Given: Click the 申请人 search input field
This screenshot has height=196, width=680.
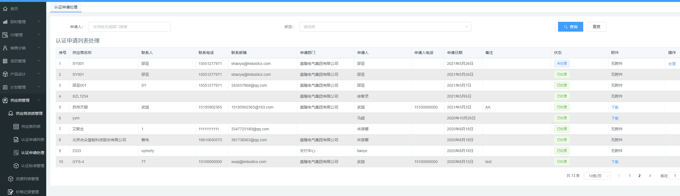Looking at the screenshot, I should pos(129,27).
